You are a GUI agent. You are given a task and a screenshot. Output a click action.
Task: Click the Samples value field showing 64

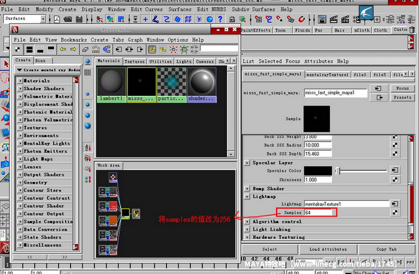(x=318, y=213)
